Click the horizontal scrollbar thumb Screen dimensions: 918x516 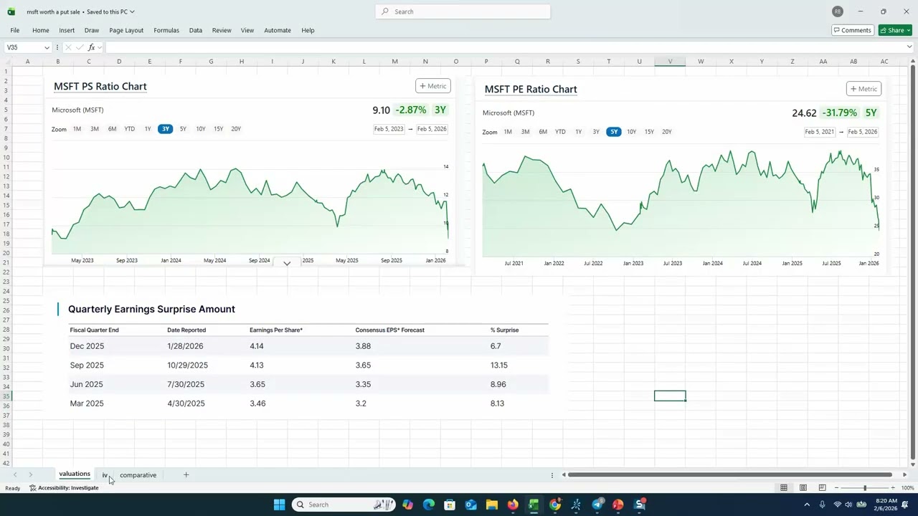[729, 474]
